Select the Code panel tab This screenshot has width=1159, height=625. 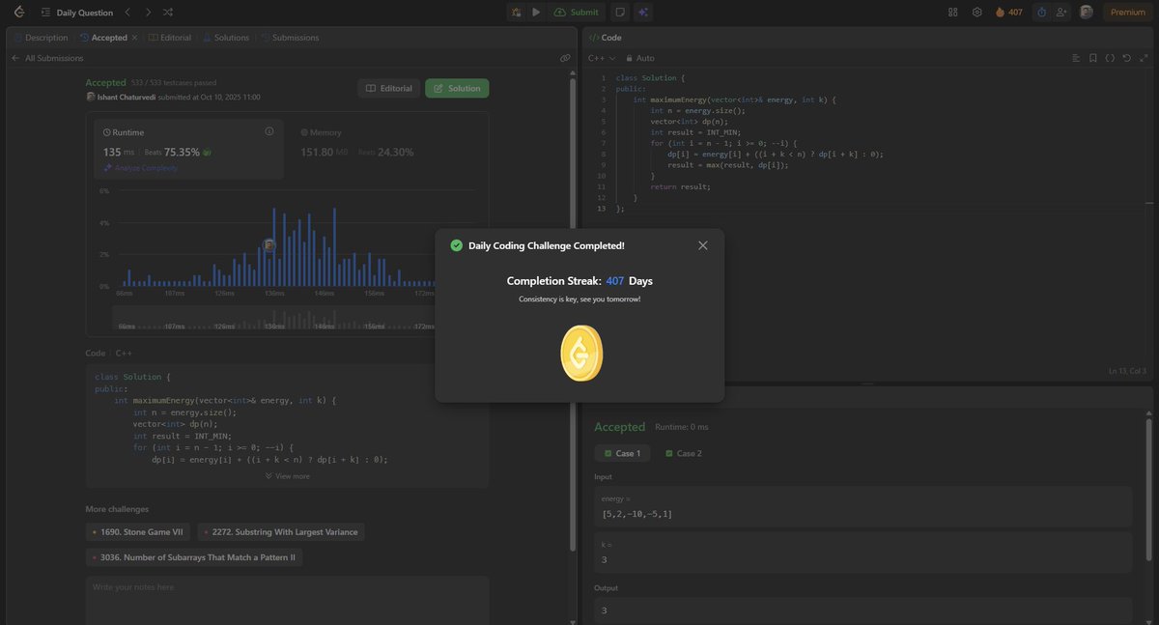click(605, 38)
